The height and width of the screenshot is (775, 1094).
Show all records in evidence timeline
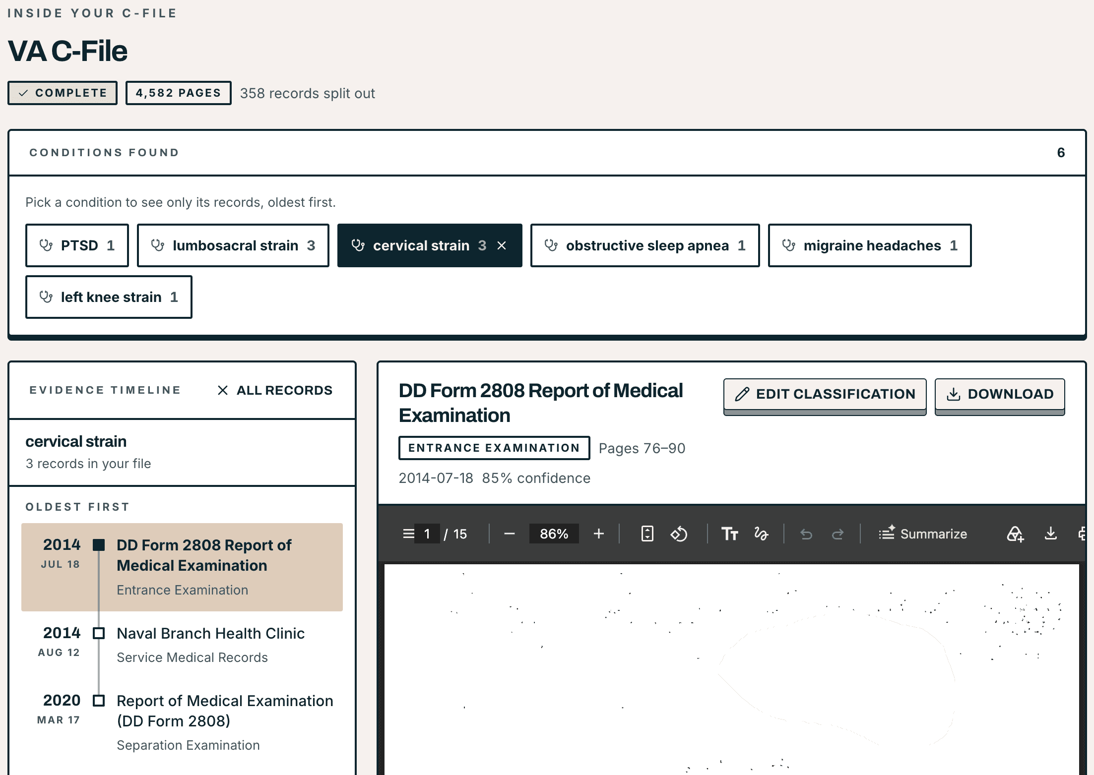pos(275,390)
